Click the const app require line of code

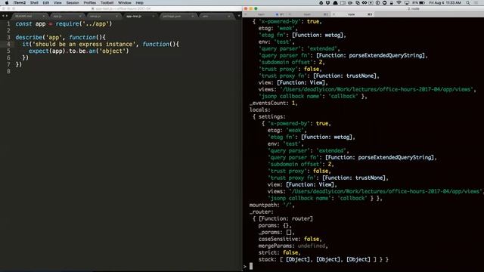(64, 23)
